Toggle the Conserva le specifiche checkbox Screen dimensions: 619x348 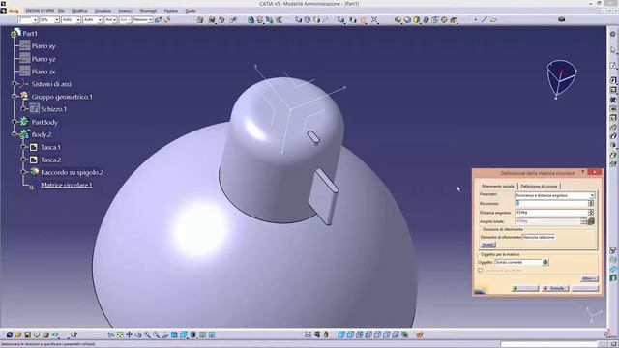[481, 271]
